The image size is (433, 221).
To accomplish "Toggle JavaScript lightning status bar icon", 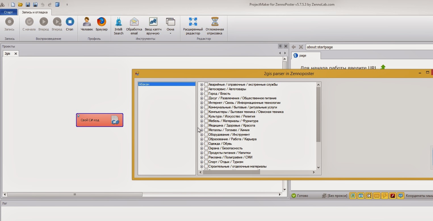I will [384, 196].
